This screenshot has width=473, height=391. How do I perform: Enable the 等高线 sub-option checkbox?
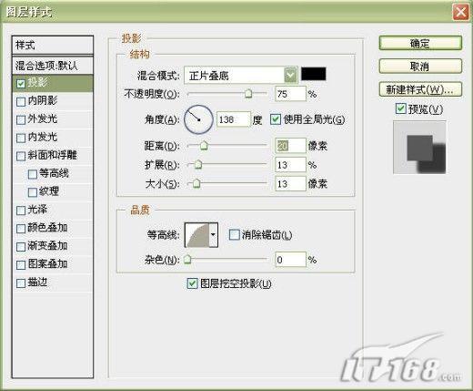(33, 174)
